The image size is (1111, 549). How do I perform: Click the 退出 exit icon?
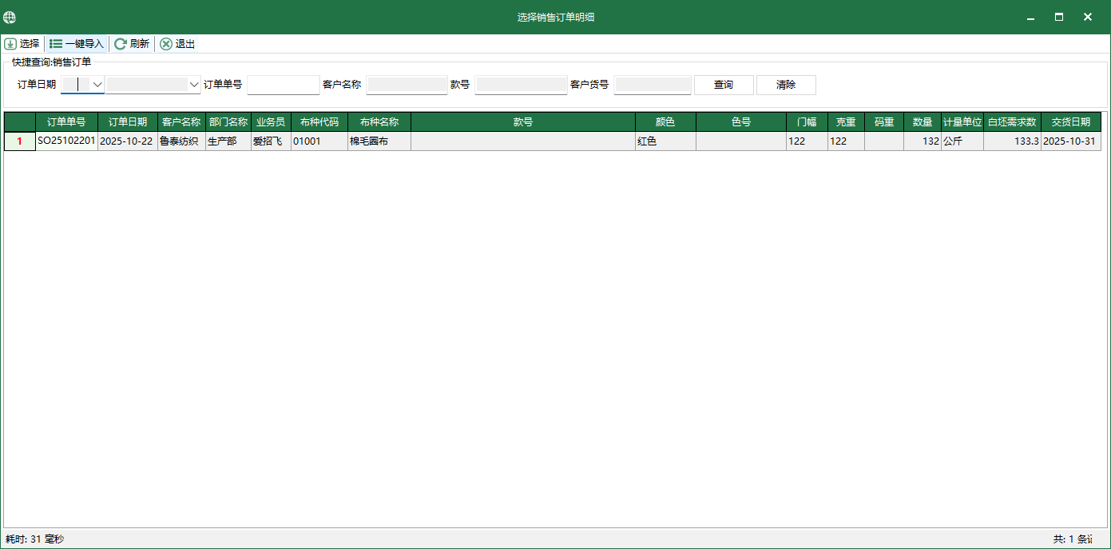[x=166, y=44]
